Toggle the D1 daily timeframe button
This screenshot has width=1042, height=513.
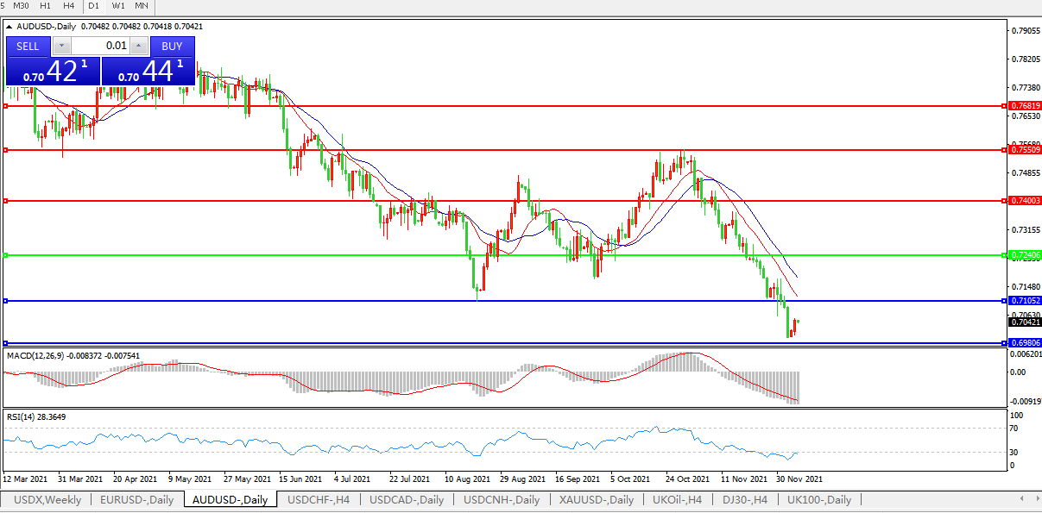click(94, 6)
